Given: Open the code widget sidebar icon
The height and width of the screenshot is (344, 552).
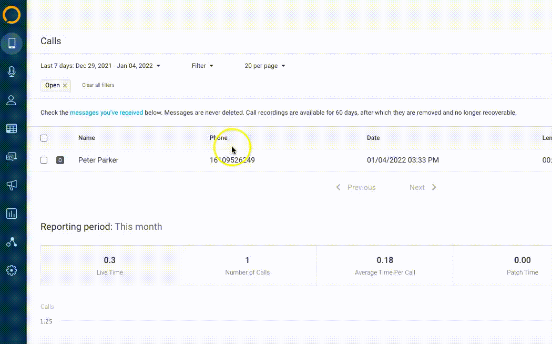Looking at the screenshot, I should 12,157.
